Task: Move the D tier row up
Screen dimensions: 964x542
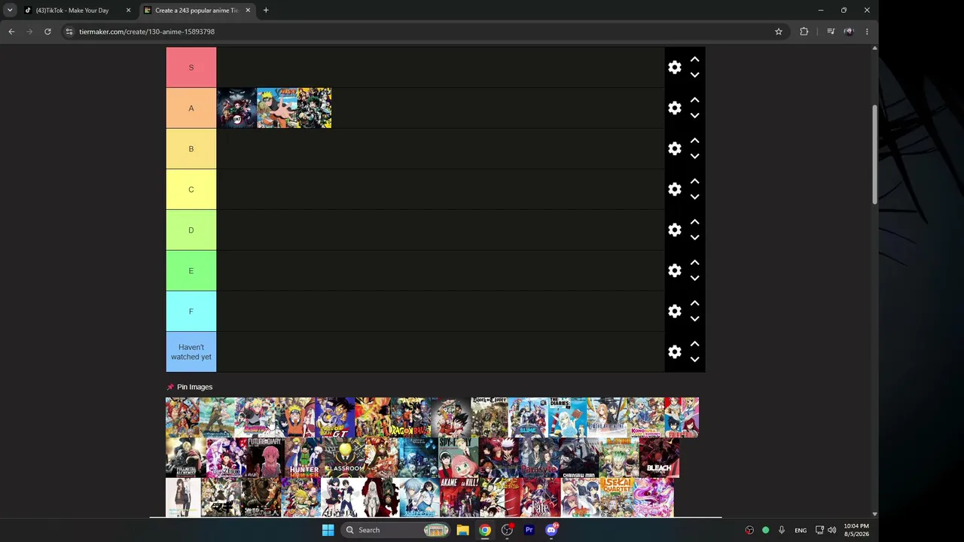Action: pos(694,222)
